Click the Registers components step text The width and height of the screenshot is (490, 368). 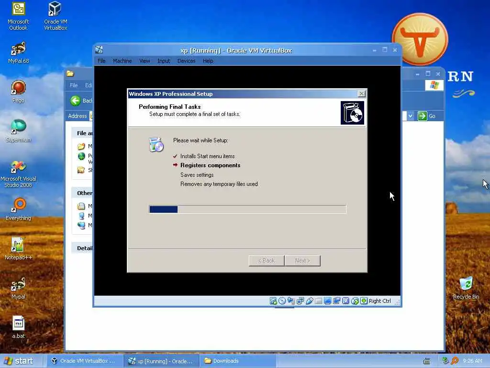click(x=211, y=165)
